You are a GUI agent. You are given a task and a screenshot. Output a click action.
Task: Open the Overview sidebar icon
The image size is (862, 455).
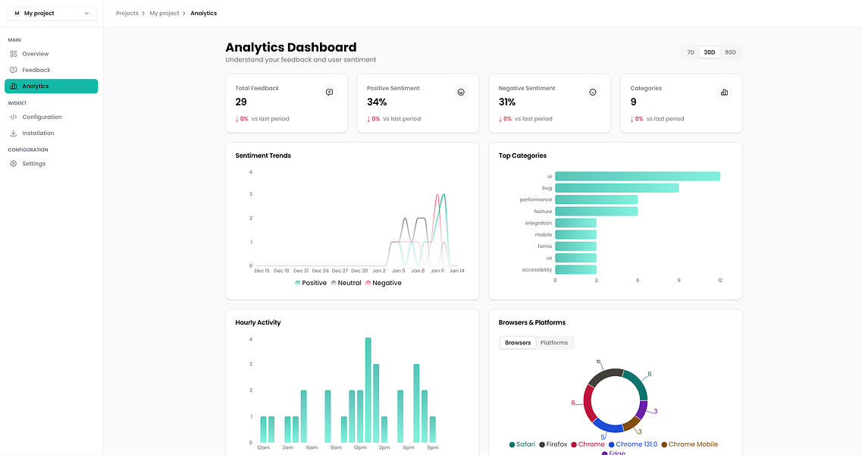coord(13,54)
